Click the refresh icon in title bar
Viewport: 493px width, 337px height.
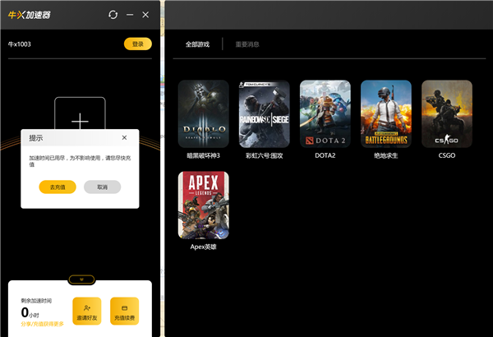click(x=113, y=15)
